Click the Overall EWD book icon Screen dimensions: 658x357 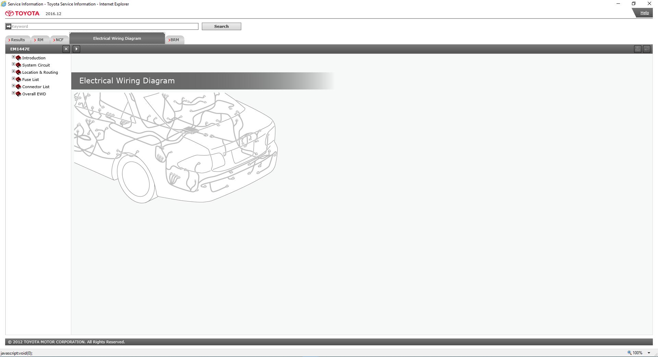click(19, 94)
